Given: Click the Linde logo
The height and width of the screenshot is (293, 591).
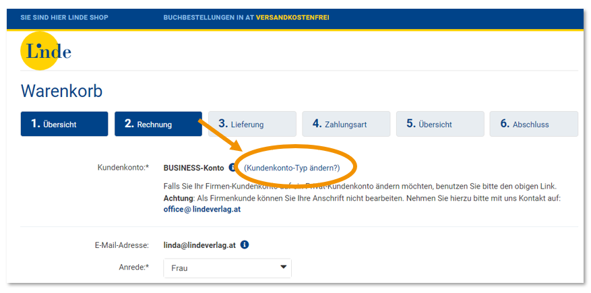Looking at the screenshot, I should (x=46, y=51).
